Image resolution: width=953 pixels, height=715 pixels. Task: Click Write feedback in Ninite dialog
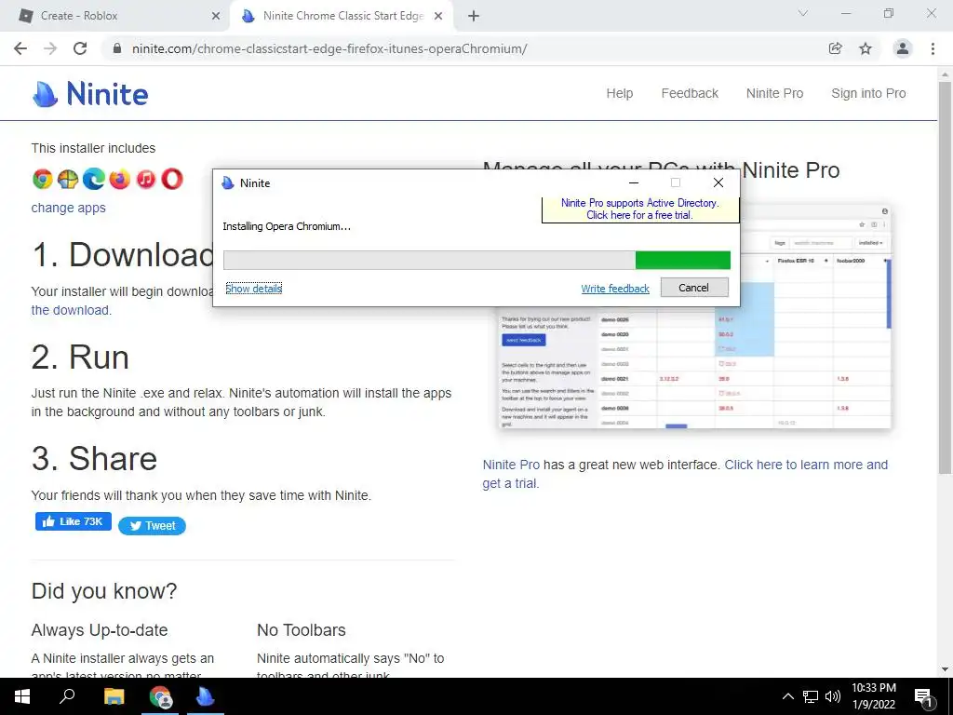click(x=615, y=289)
